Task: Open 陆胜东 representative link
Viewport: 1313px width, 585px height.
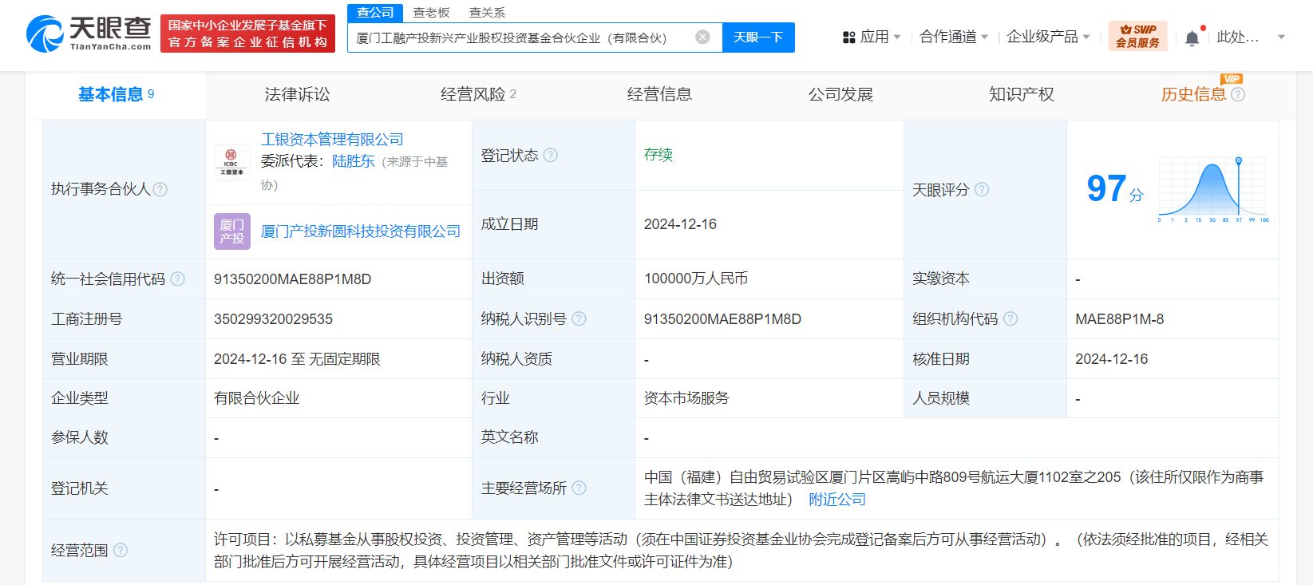Action: (x=354, y=161)
